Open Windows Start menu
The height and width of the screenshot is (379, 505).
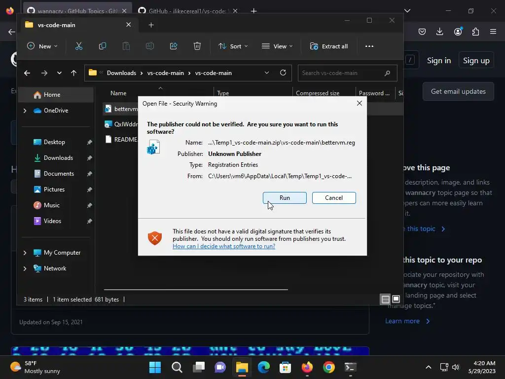pyautogui.click(x=155, y=367)
